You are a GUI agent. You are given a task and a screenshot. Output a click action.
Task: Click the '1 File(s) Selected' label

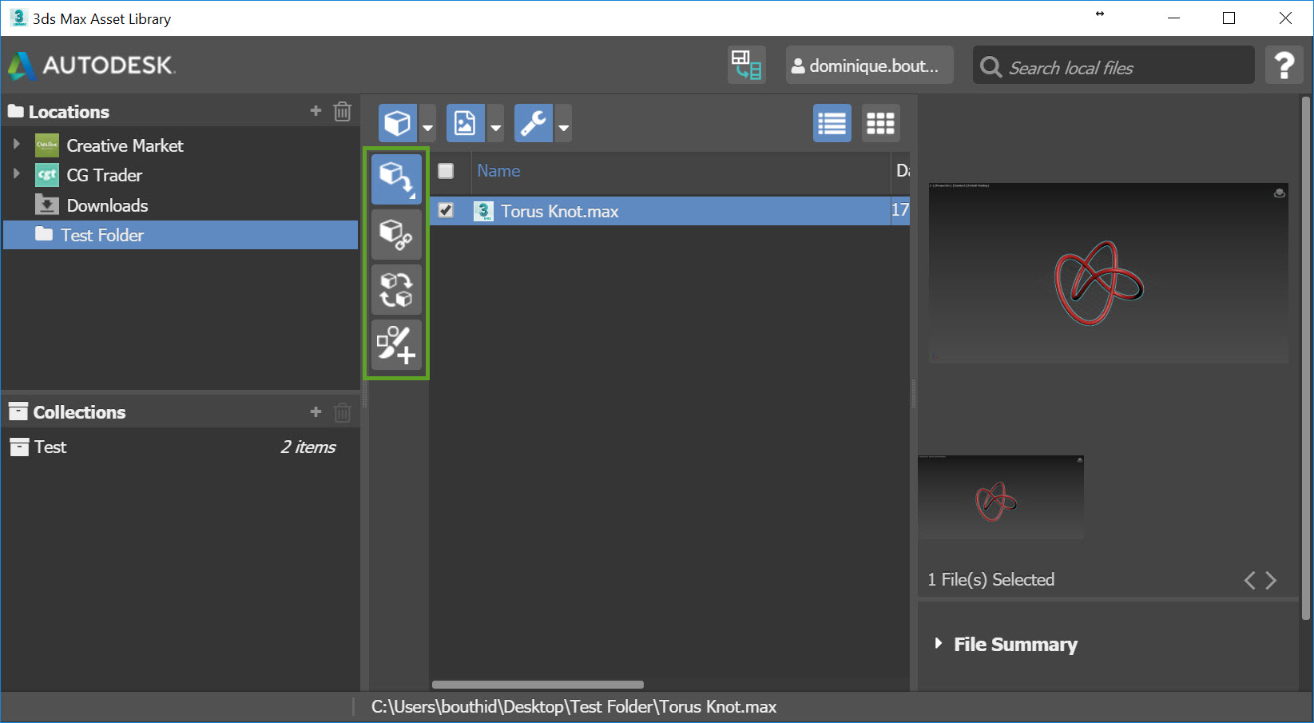click(990, 580)
